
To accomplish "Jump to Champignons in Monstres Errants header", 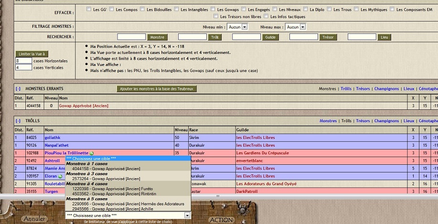I will 387,89.
